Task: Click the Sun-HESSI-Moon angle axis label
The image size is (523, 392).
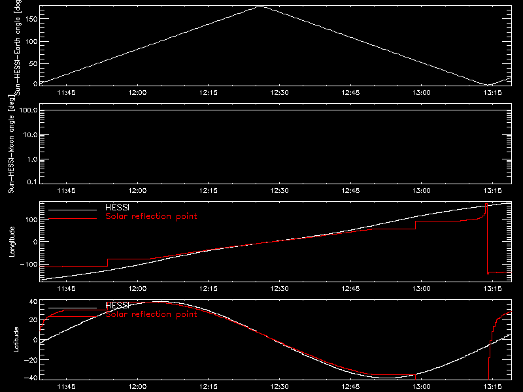Action: click(x=12, y=144)
